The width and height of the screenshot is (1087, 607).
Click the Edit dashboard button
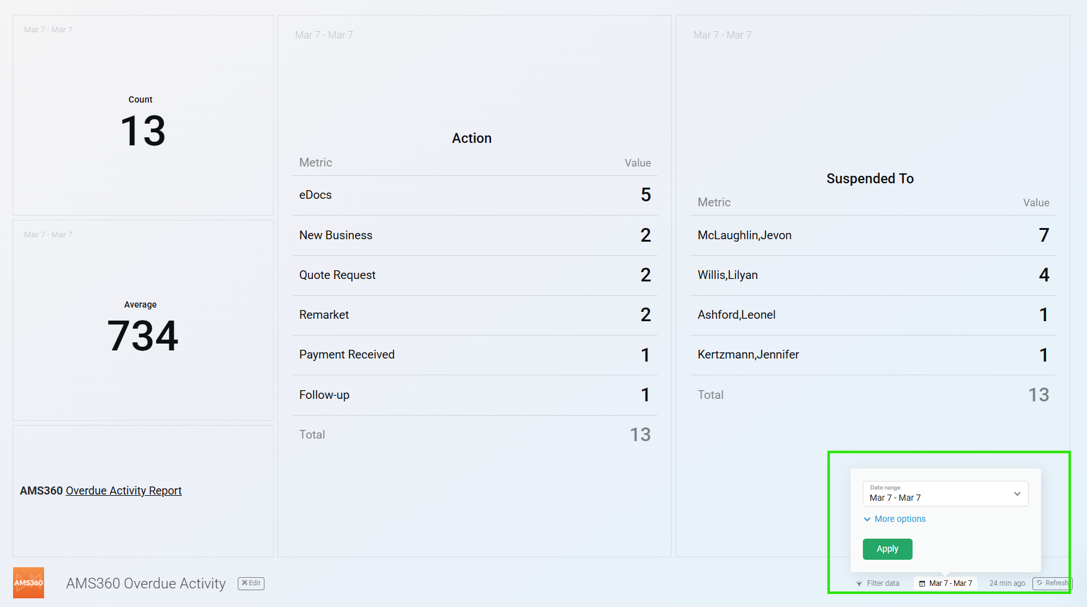tap(251, 583)
